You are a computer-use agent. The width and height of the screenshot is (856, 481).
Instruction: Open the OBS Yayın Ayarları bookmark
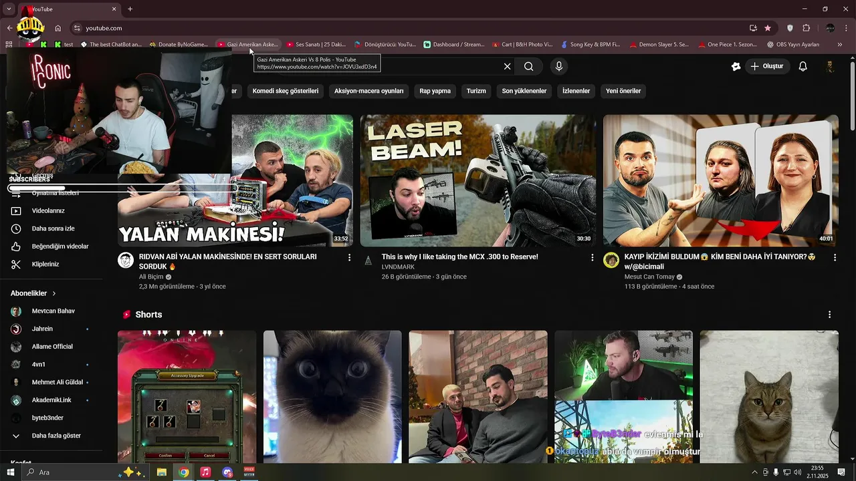click(793, 45)
